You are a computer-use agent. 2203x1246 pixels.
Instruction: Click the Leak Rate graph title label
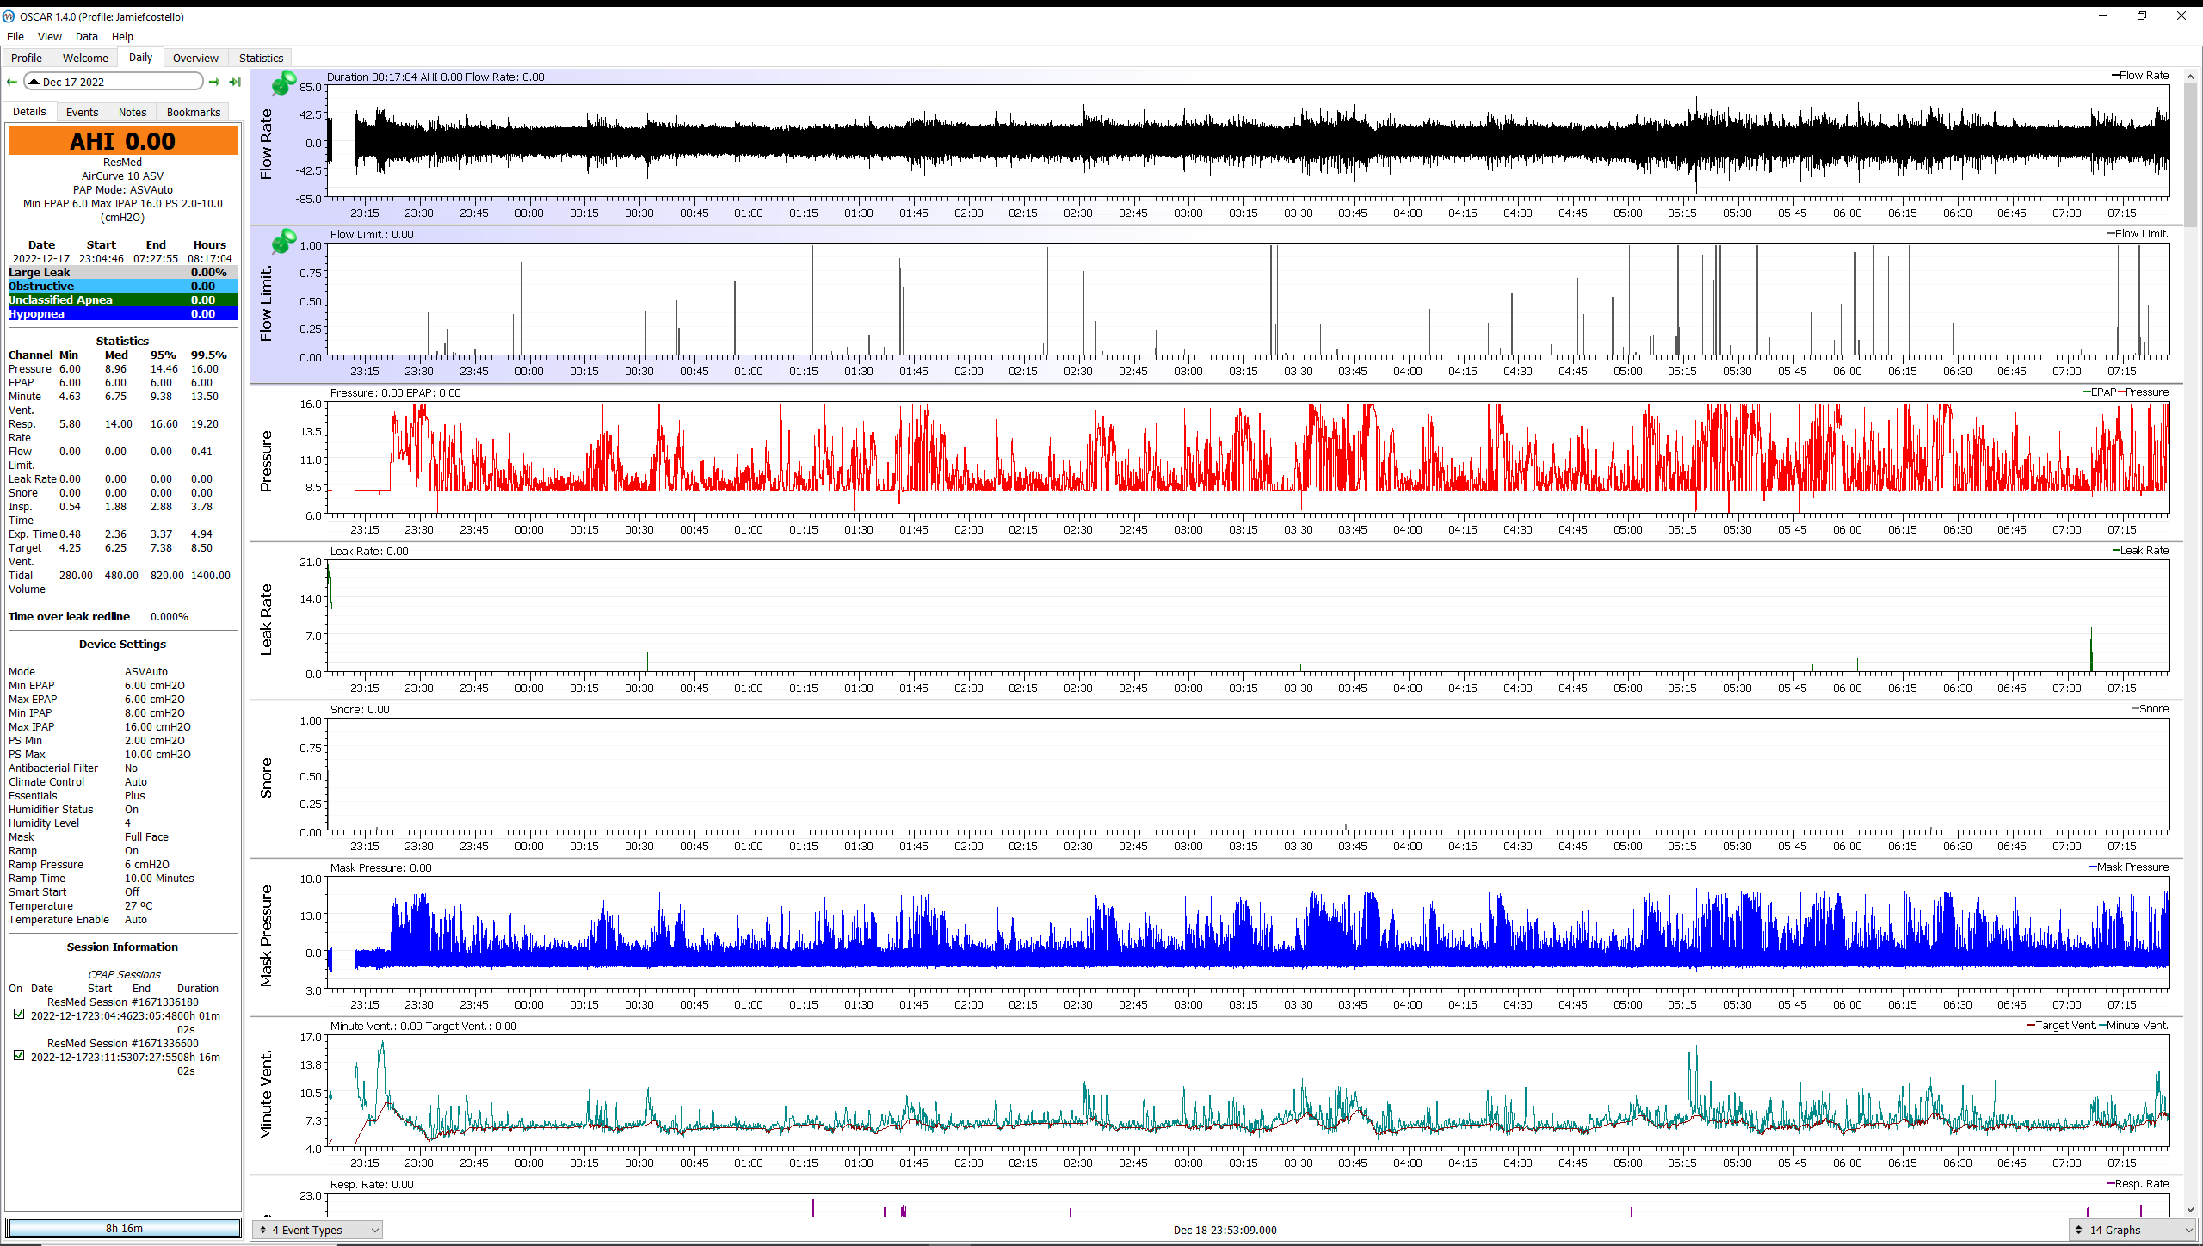point(266,620)
